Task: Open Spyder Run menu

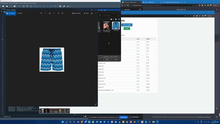Action: tap(14, 3)
